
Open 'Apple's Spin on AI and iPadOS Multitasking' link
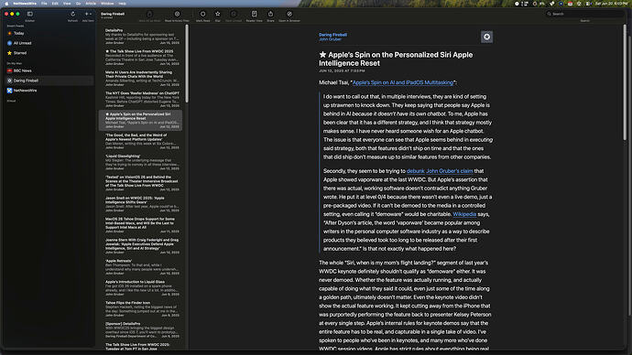pyautogui.click(x=403, y=82)
